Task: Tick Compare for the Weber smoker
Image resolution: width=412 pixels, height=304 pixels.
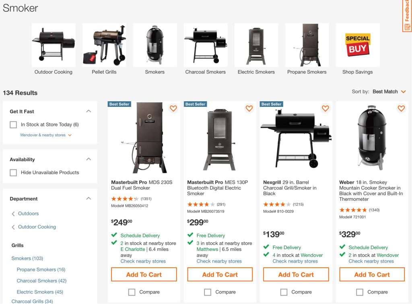Action: [x=360, y=292]
